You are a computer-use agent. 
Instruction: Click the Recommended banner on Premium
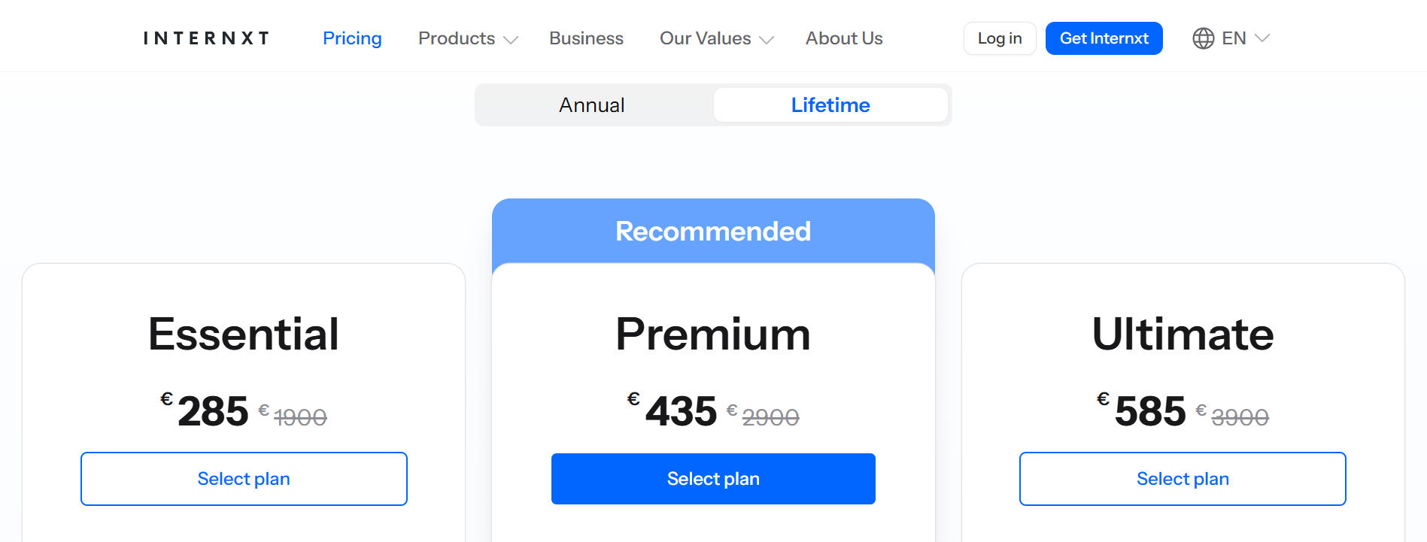click(x=713, y=231)
